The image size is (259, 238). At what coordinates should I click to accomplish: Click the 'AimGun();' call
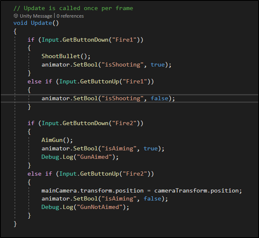(57, 140)
